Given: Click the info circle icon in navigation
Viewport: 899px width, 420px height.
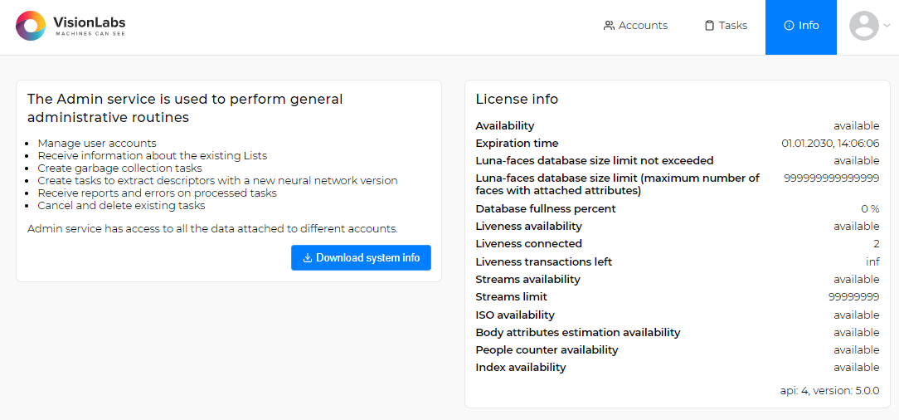Looking at the screenshot, I should 789,26.
